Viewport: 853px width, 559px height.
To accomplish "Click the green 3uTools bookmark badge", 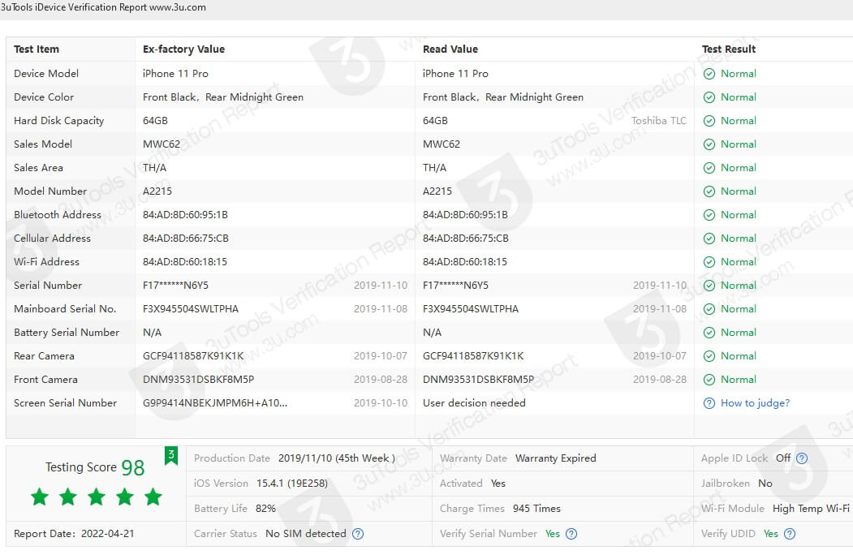I will tap(170, 456).
